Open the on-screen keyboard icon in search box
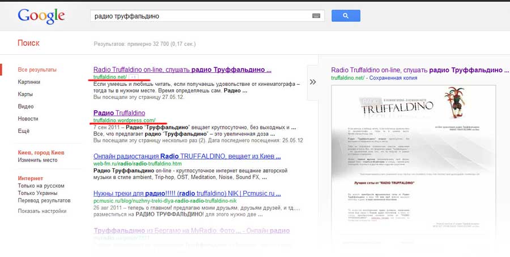510x257 pixels. [x=316, y=16]
